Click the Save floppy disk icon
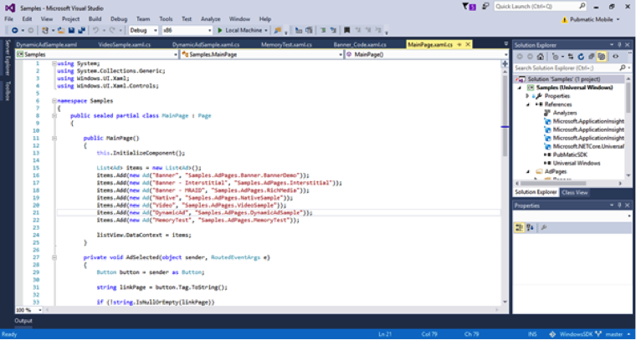This screenshot has width=636, height=340. click(x=71, y=30)
